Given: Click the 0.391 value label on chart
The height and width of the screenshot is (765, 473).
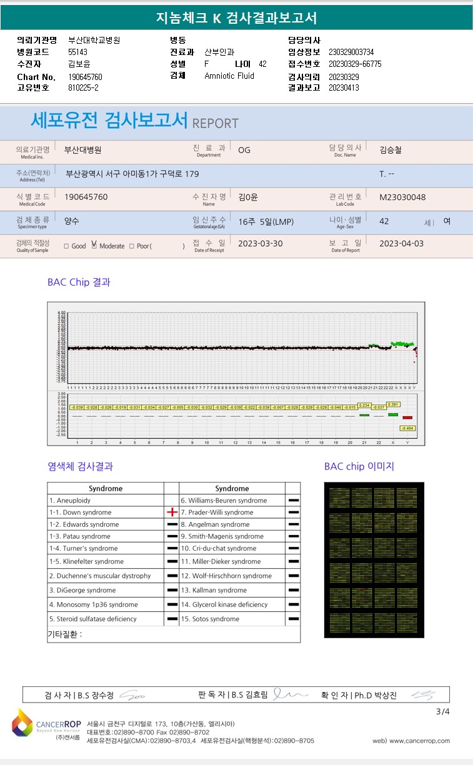Looking at the screenshot, I should (393, 404).
